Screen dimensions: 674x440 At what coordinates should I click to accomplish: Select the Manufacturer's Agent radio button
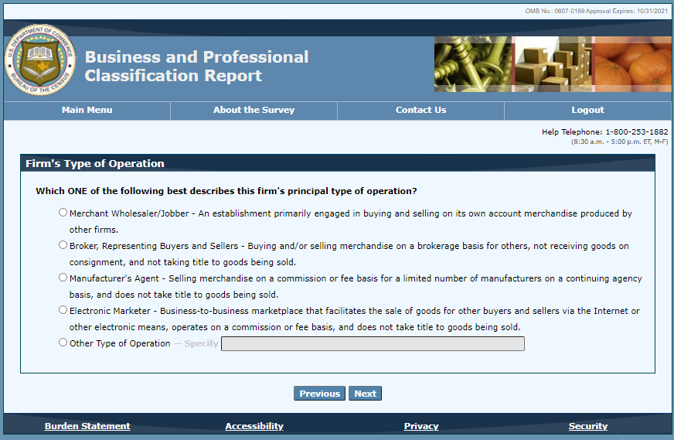(x=63, y=278)
